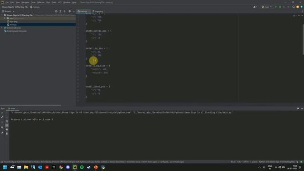
Task: Switch to the logo.png editor tab
Action: pyautogui.click(x=98, y=11)
